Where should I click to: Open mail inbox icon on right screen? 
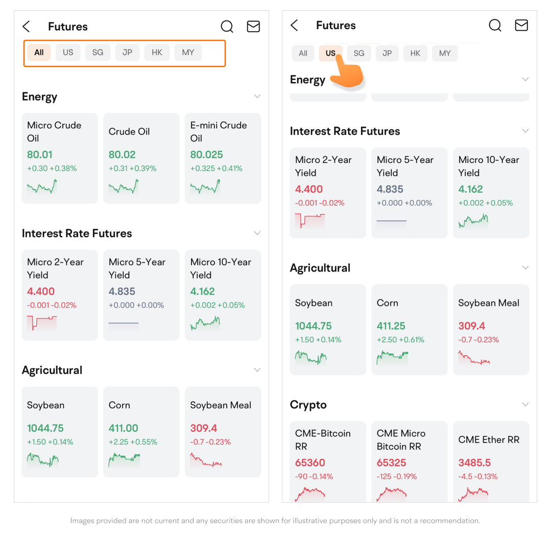click(x=521, y=26)
